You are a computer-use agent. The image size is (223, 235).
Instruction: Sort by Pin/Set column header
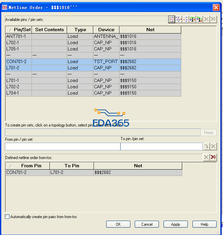coord(19,30)
